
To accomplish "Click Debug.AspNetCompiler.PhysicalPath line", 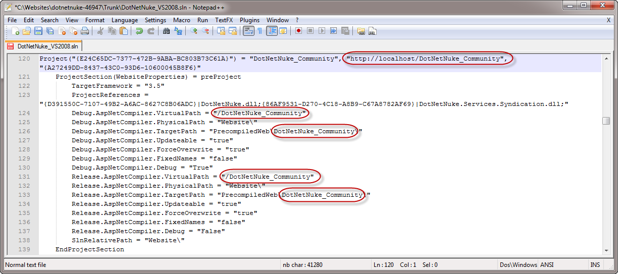I will (165, 122).
